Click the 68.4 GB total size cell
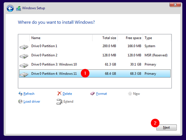This screenshot has width=186, height=140. click(x=111, y=74)
